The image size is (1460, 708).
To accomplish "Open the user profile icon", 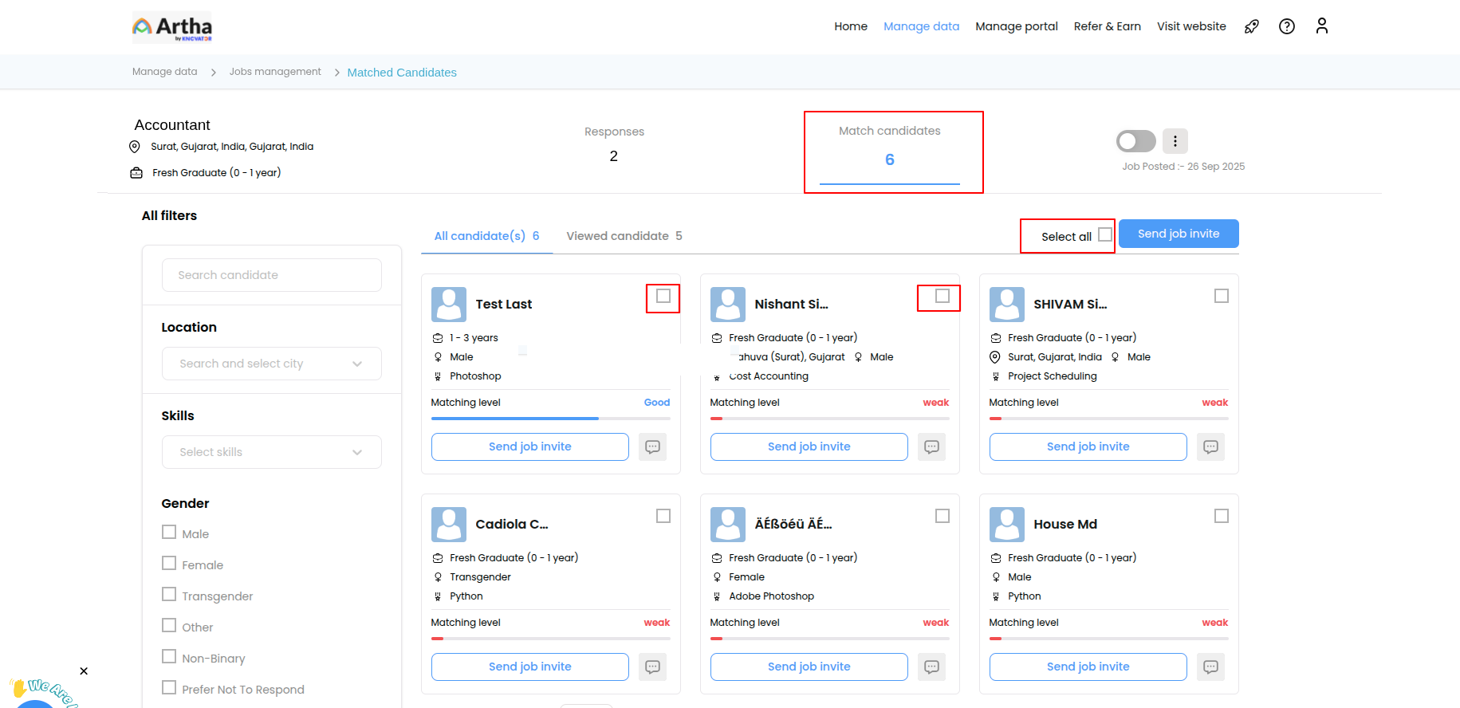I will pos(1321,26).
